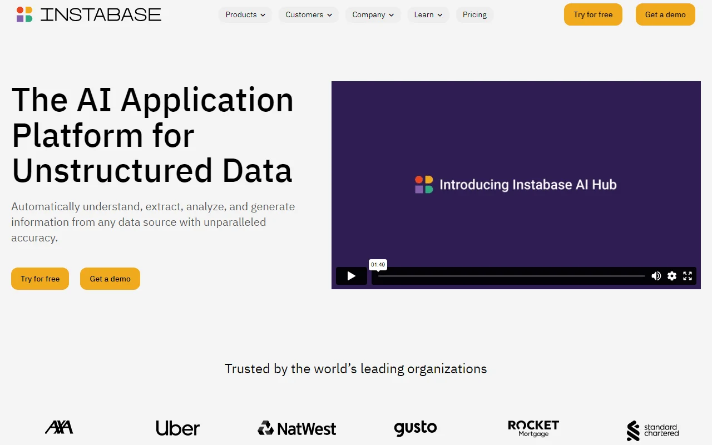Click the NatWest logo
Image resolution: width=712 pixels, height=445 pixels.
pos(297,428)
